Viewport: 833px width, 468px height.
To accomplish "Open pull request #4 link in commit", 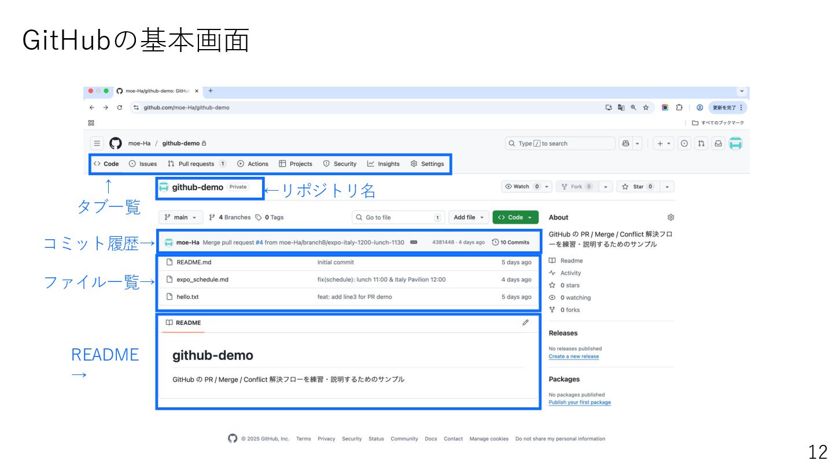I will [259, 242].
